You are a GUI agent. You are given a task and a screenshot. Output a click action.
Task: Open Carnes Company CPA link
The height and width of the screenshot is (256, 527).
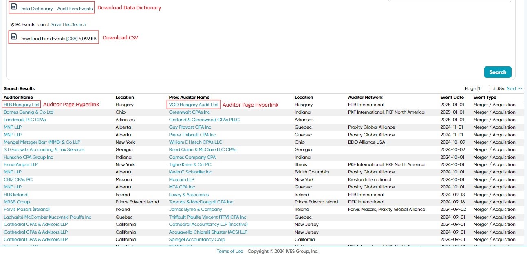192,157
